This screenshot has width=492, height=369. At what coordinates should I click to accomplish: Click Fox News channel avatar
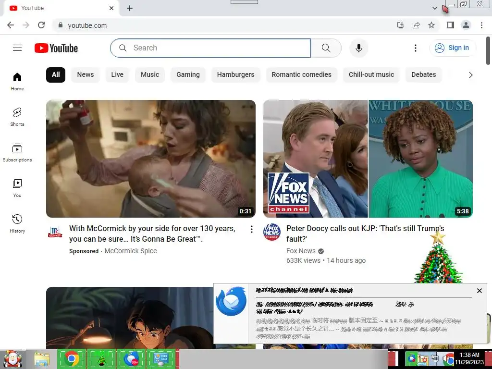[272, 232]
